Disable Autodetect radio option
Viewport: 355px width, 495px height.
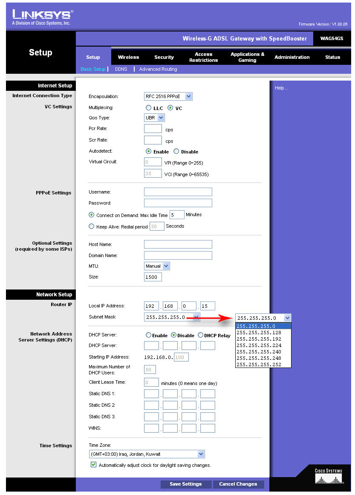176,151
